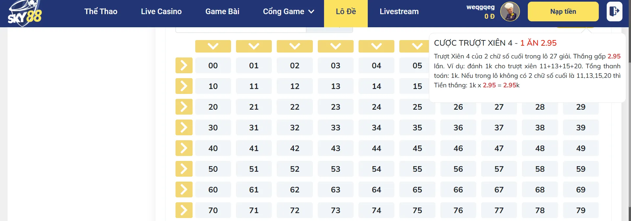This screenshot has width=631, height=221.
Task: Click the user avatar picture
Action: pyautogui.click(x=510, y=11)
